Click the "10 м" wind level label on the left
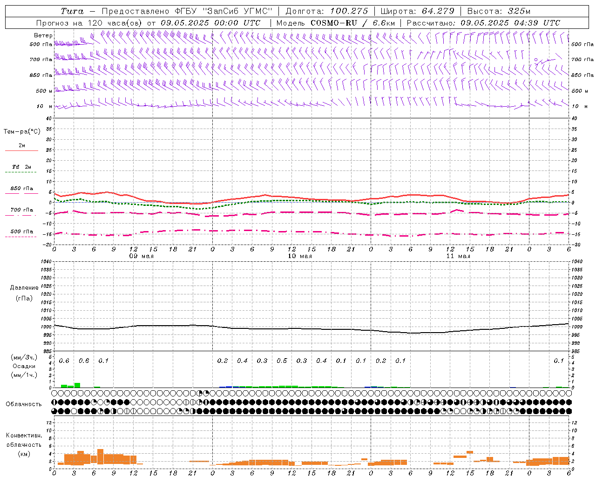This screenshot has height=477, width=596. pos(45,106)
